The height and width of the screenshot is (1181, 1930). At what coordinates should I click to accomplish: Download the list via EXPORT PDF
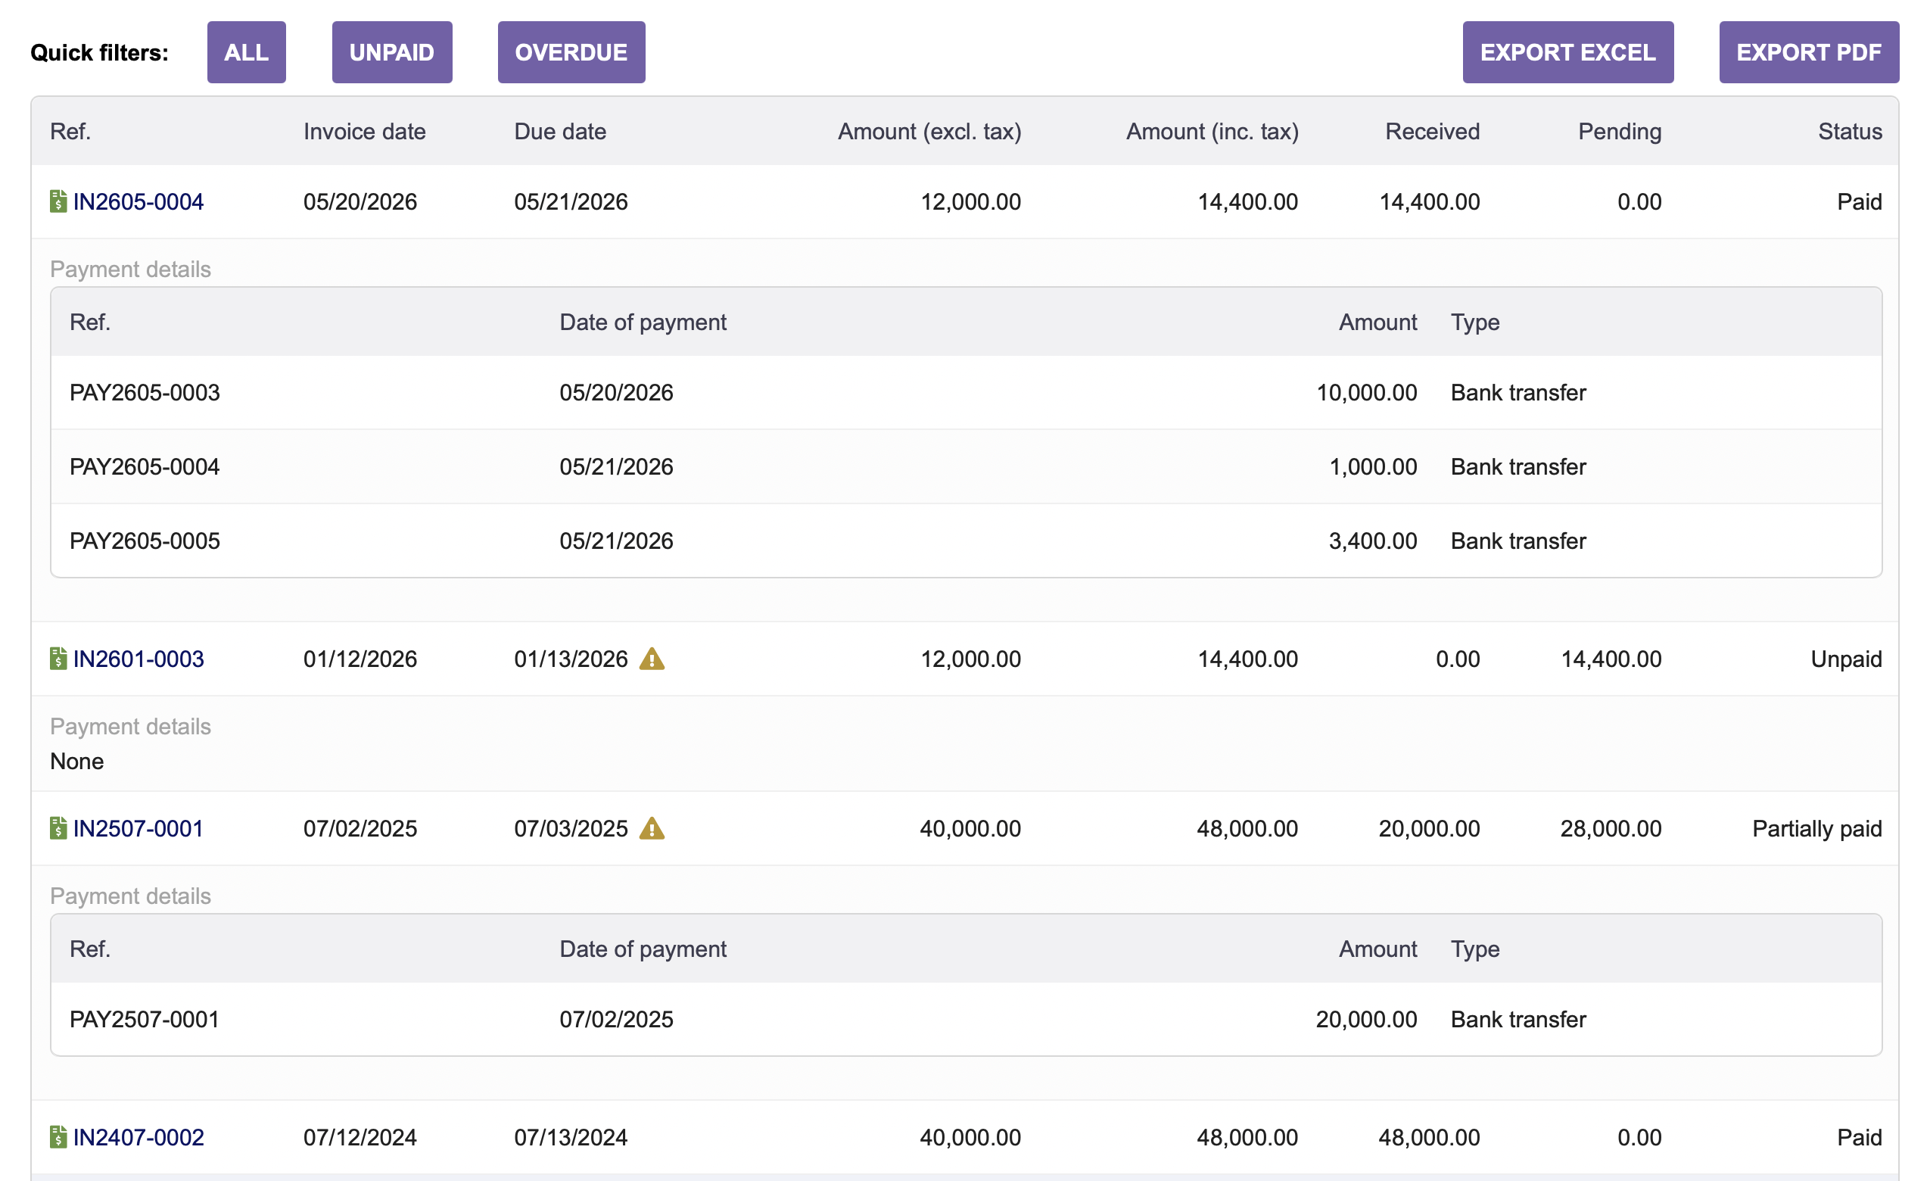(1809, 51)
